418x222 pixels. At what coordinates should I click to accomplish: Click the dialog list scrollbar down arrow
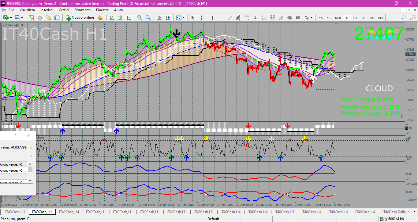pyautogui.click(x=30, y=180)
